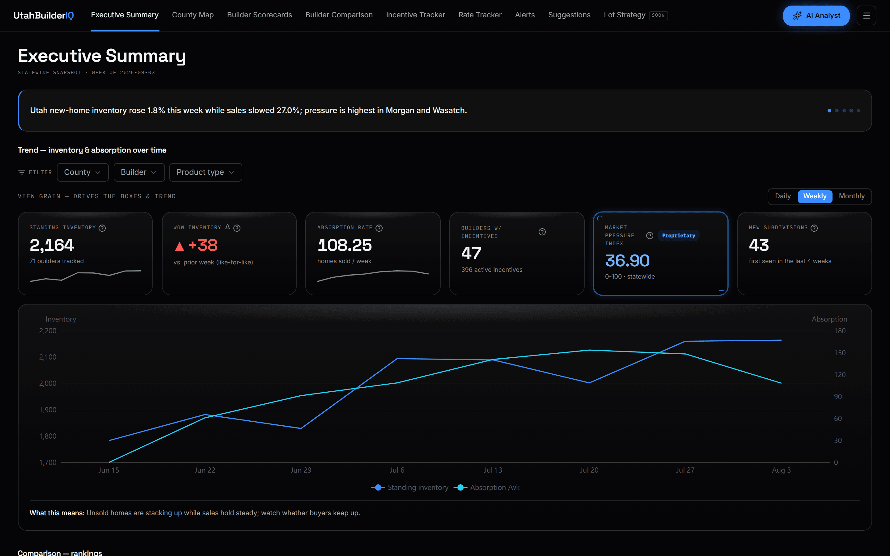The height and width of the screenshot is (556, 890).
Task: Open the Builder Scorecards tab
Action: [x=259, y=15]
